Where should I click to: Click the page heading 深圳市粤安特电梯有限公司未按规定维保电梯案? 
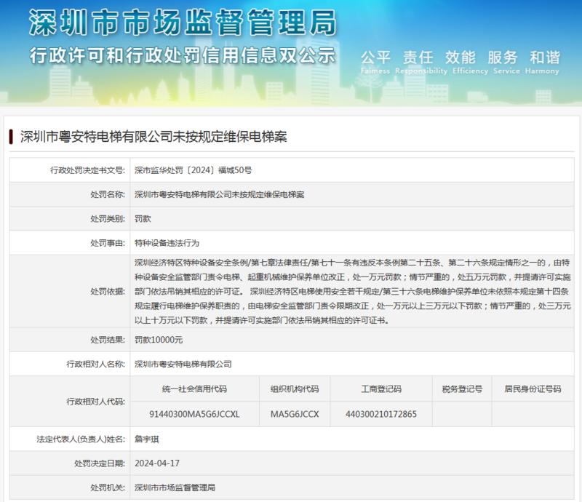coord(154,137)
